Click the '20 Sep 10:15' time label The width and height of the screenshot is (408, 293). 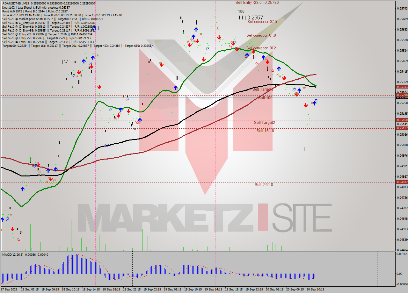click(316, 289)
